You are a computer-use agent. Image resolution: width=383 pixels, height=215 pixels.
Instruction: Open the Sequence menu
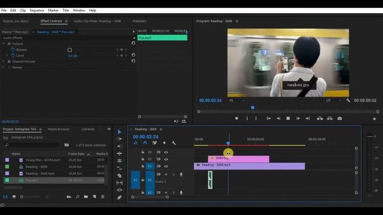coord(37,11)
